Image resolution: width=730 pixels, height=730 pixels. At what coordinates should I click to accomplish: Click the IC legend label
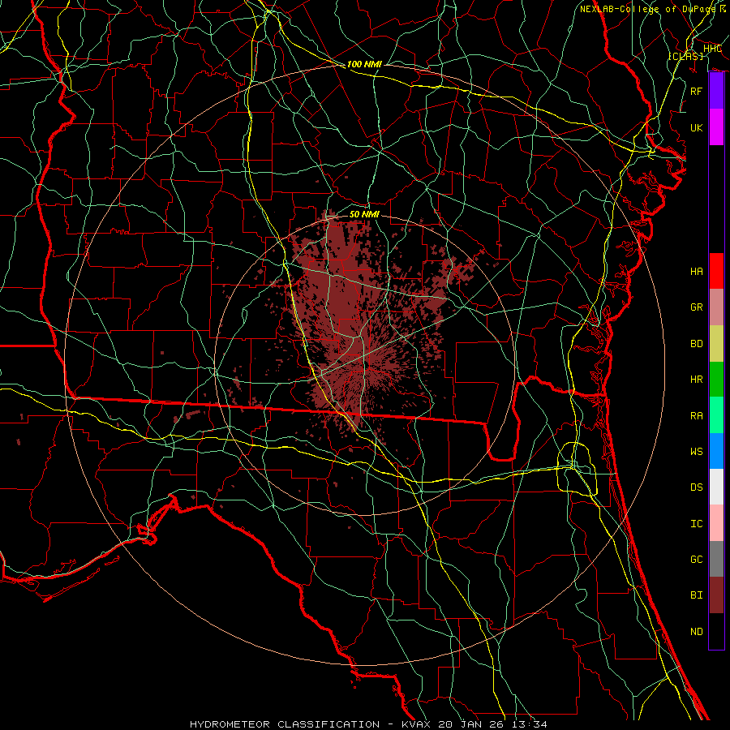point(697,524)
